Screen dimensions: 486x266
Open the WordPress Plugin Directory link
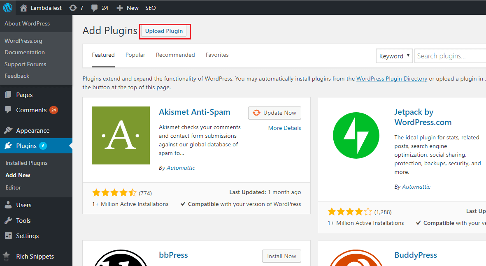(391, 79)
